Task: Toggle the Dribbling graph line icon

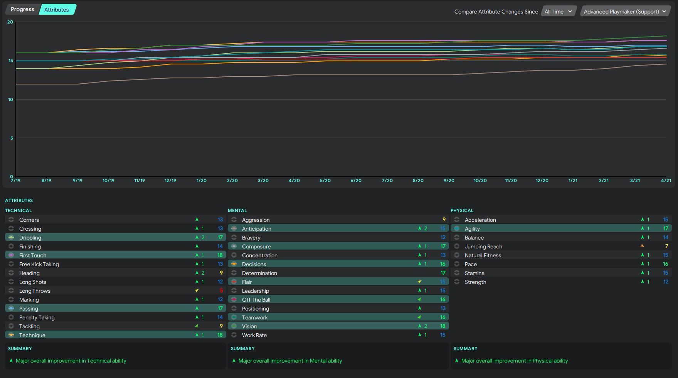Action: pos(11,238)
